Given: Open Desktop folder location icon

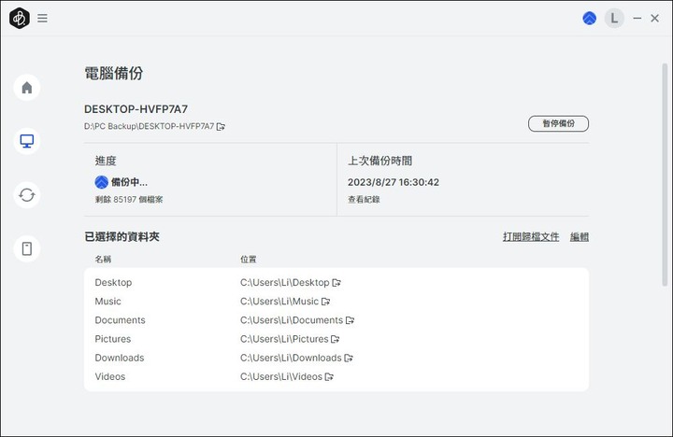Looking at the screenshot, I should tap(336, 283).
